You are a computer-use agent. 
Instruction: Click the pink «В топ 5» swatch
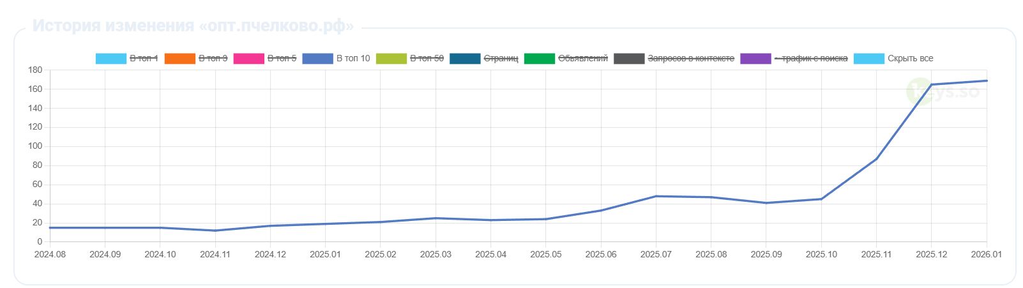(249, 58)
